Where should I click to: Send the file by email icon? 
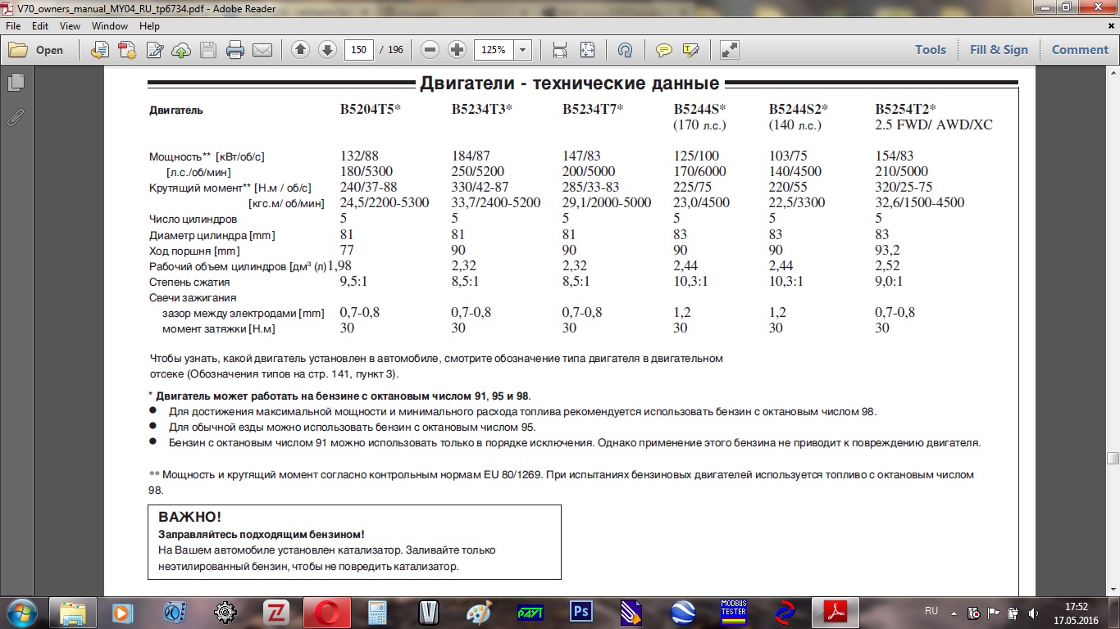262,50
